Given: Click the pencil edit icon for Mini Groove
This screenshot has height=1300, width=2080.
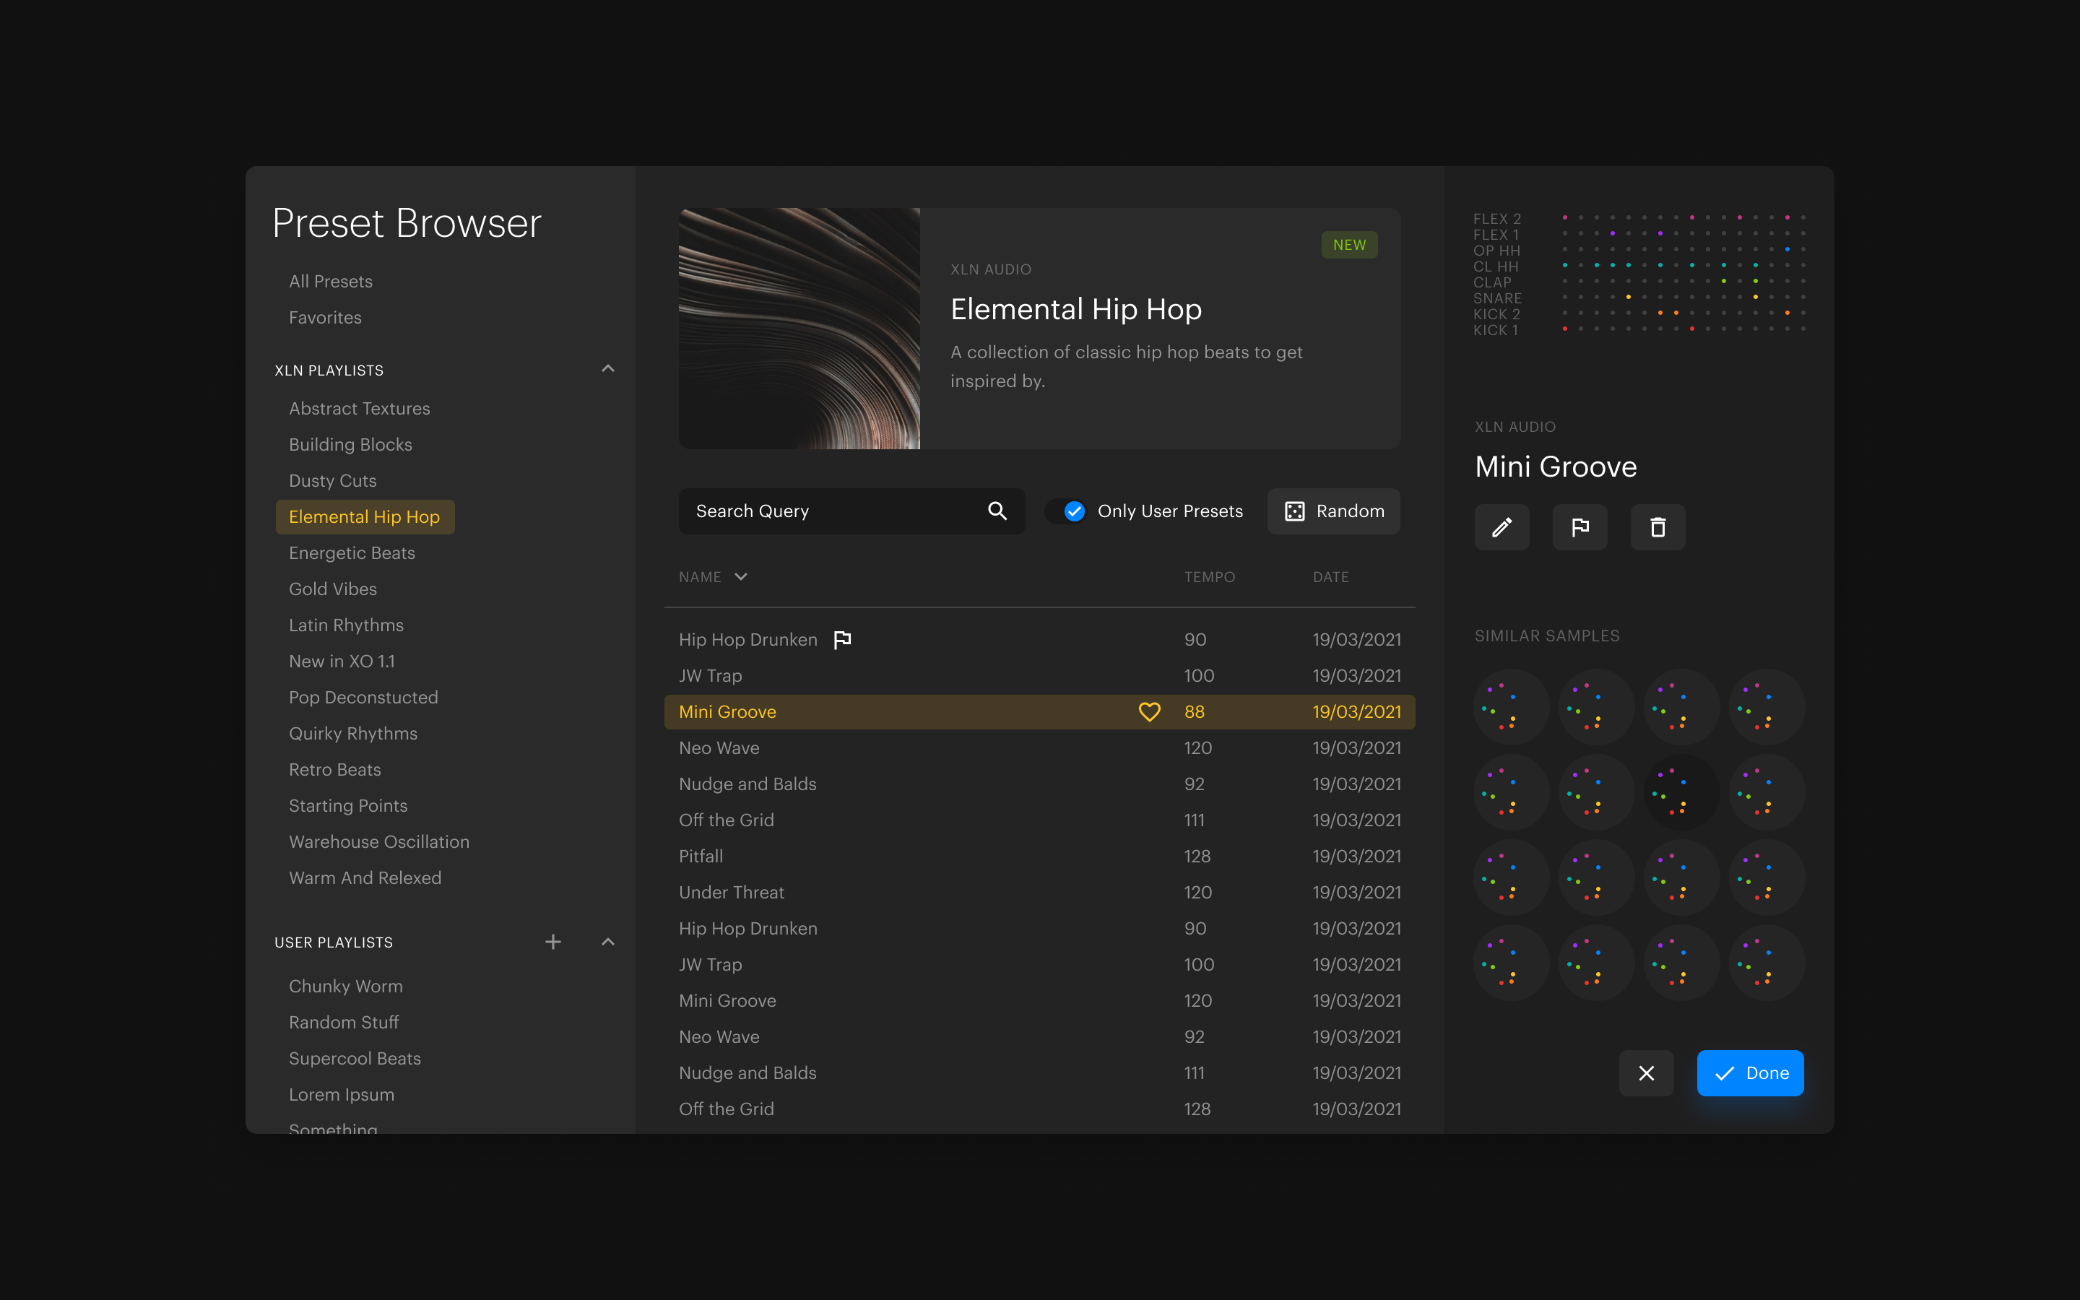Looking at the screenshot, I should point(1501,527).
